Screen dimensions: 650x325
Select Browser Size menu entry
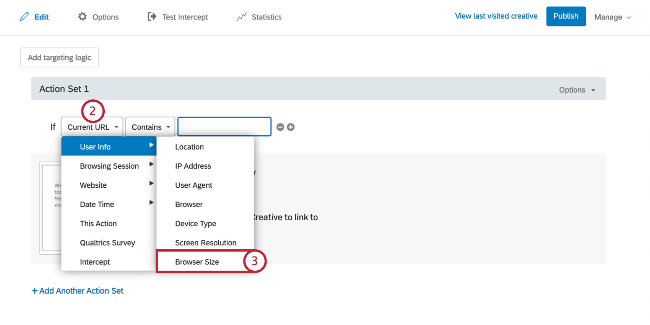(x=197, y=262)
